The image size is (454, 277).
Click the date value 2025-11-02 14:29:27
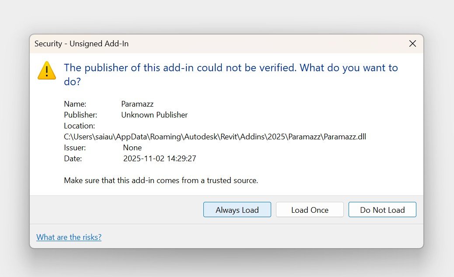[160, 159]
